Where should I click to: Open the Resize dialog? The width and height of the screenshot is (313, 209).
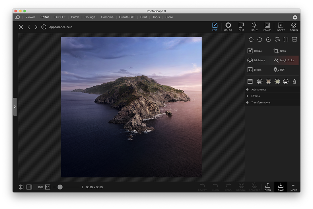(256, 51)
